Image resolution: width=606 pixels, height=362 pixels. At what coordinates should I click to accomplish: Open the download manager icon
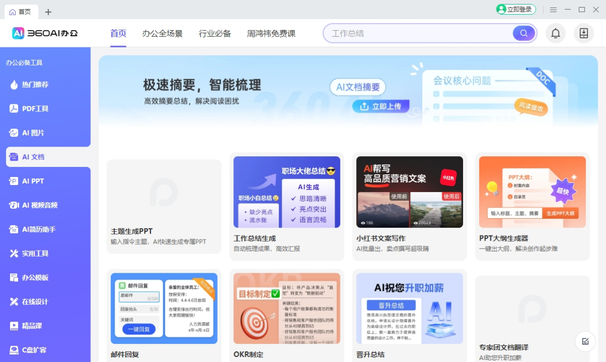(x=584, y=33)
